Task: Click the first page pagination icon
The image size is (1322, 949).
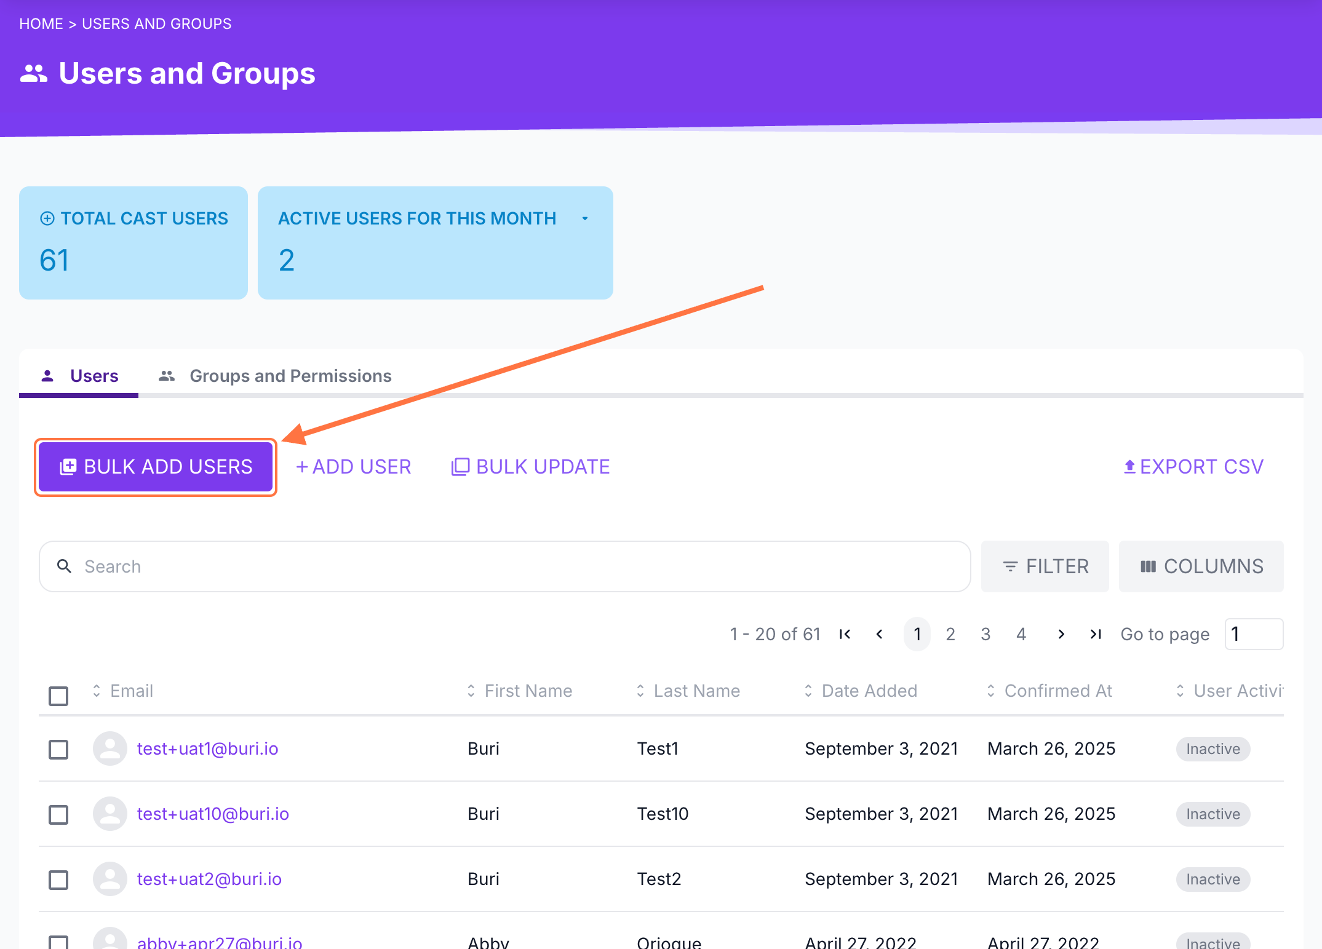Action: point(845,634)
